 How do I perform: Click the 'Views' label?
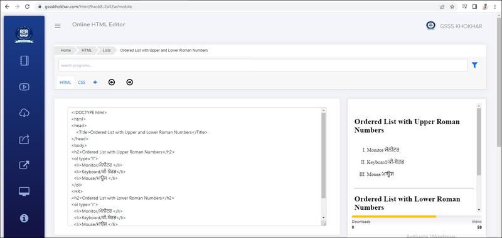point(477,222)
